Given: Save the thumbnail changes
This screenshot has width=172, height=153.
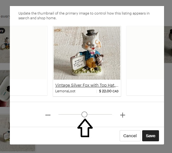Looking at the screenshot, I should 150,136.
